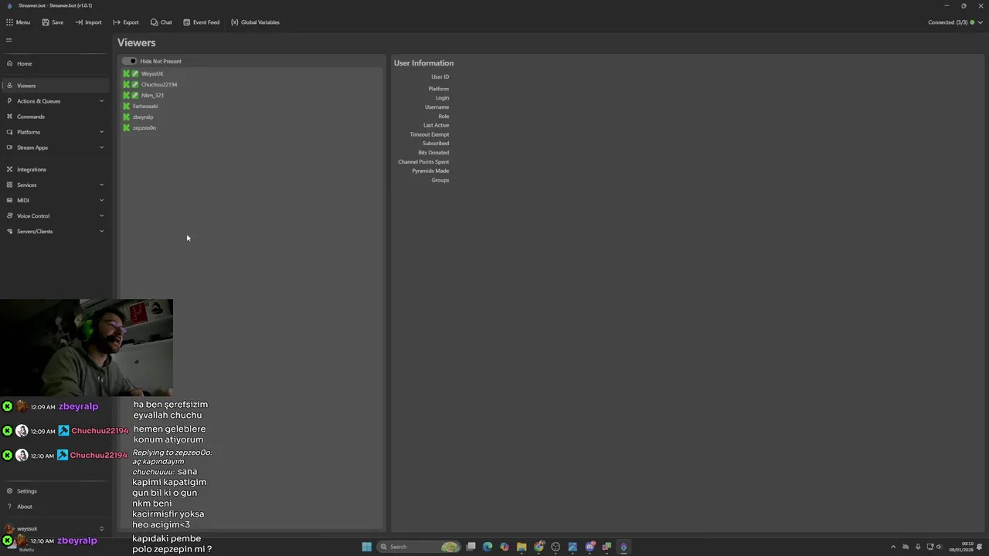The width and height of the screenshot is (989, 556).
Task: Click Kick platform icon beside WeyssUK
Action: (x=127, y=74)
